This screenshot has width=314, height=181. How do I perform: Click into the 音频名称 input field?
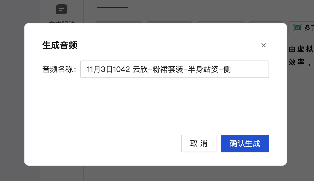pyautogui.click(x=175, y=69)
